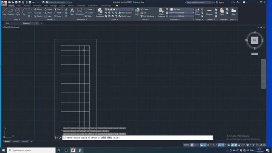Expand the Layers panel dropdown
The height and width of the screenshot is (153, 272).
pos(115,20)
